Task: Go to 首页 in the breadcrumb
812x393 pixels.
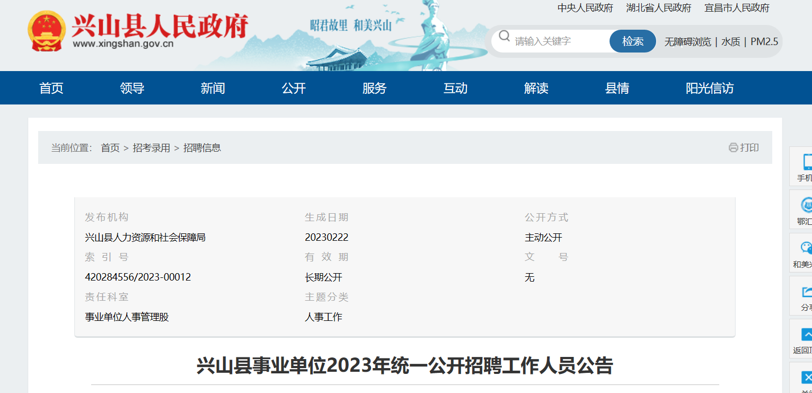Action: coord(110,148)
